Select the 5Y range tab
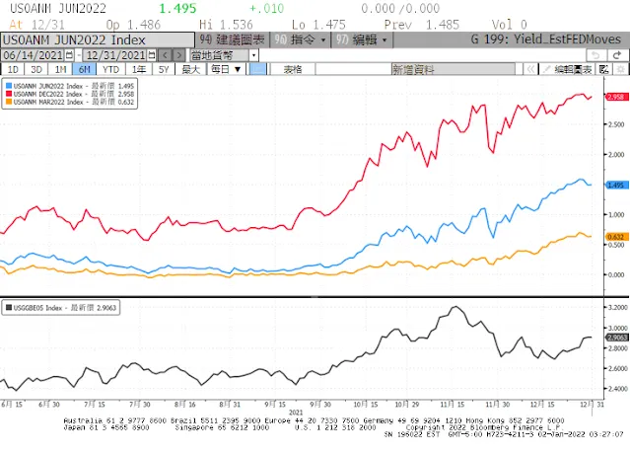The width and height of the screenshot is (630, 454). click(164, 69)
